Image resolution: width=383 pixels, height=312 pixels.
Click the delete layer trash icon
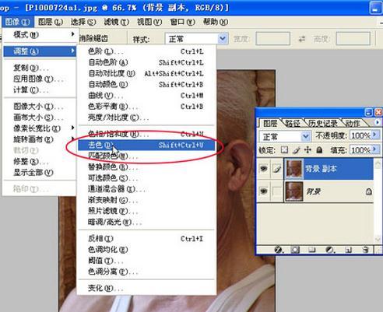click(x=365, y=250)
